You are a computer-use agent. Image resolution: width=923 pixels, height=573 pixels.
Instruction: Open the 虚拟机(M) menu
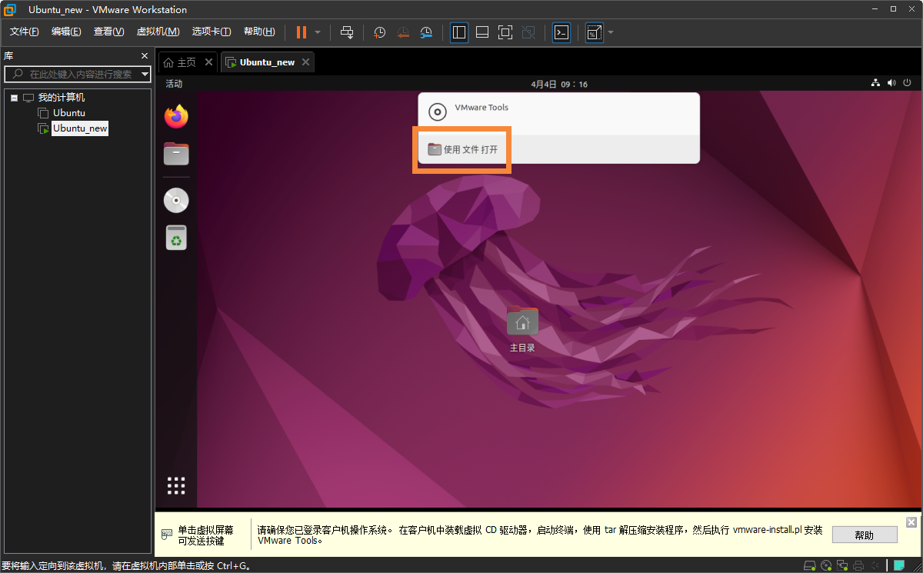[158, 32]
